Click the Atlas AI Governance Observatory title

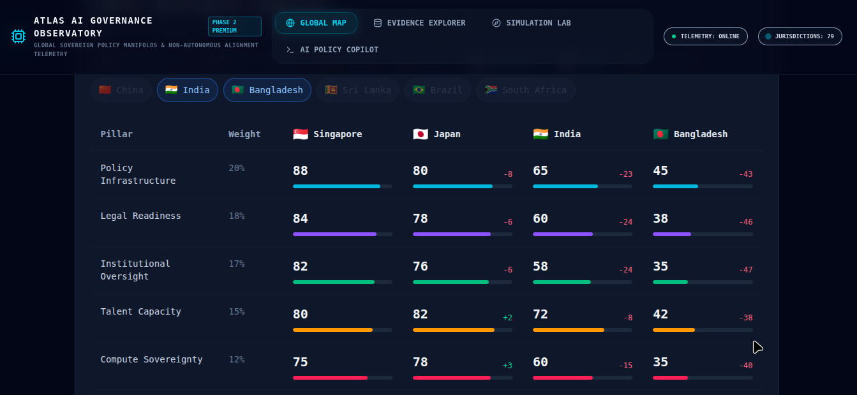pyautogui.click(x=93, y=27)
